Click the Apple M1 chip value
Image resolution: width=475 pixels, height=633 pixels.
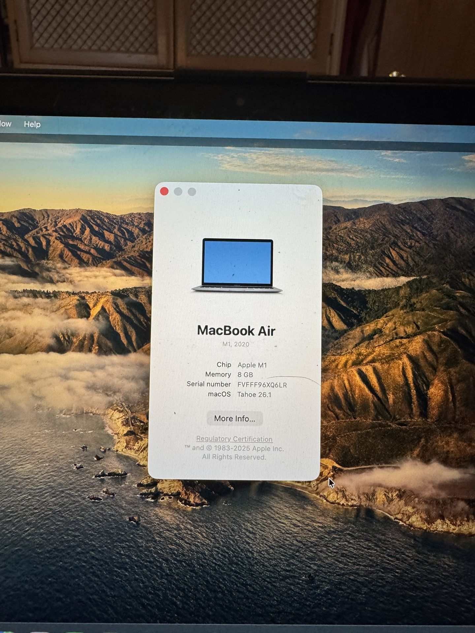(x=252, y=365)
